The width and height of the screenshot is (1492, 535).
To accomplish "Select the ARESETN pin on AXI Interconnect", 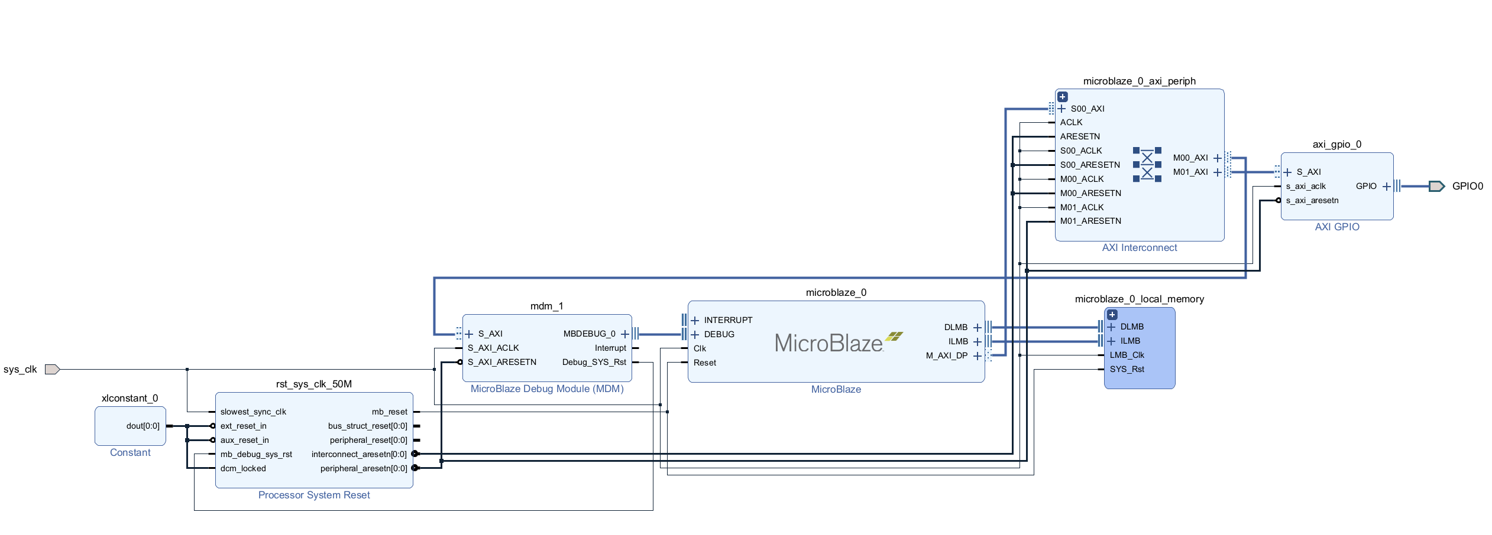I will tap(1080, 137).
